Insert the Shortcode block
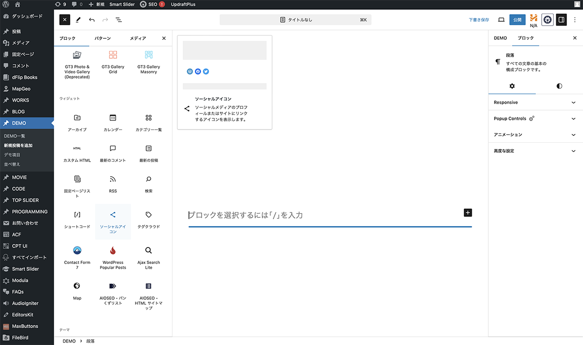583x345 pixels. pos(77,220)
